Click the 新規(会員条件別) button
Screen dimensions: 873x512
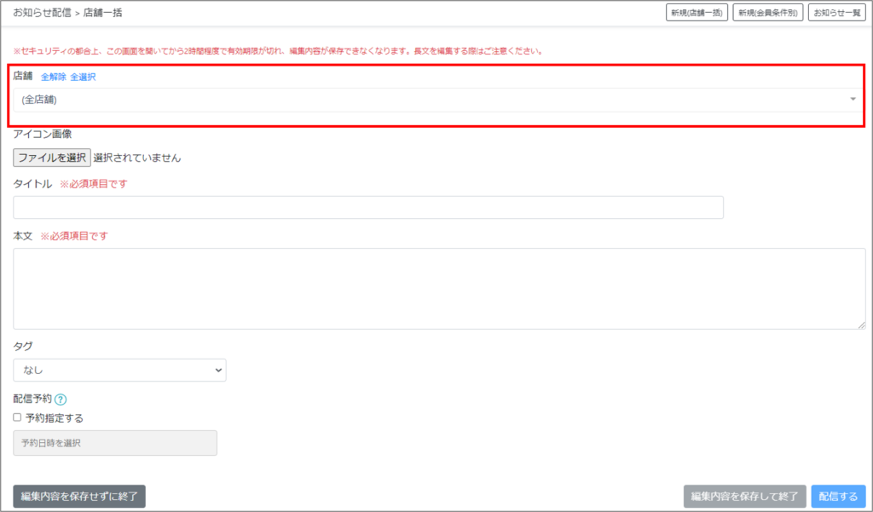pos(767,13)
